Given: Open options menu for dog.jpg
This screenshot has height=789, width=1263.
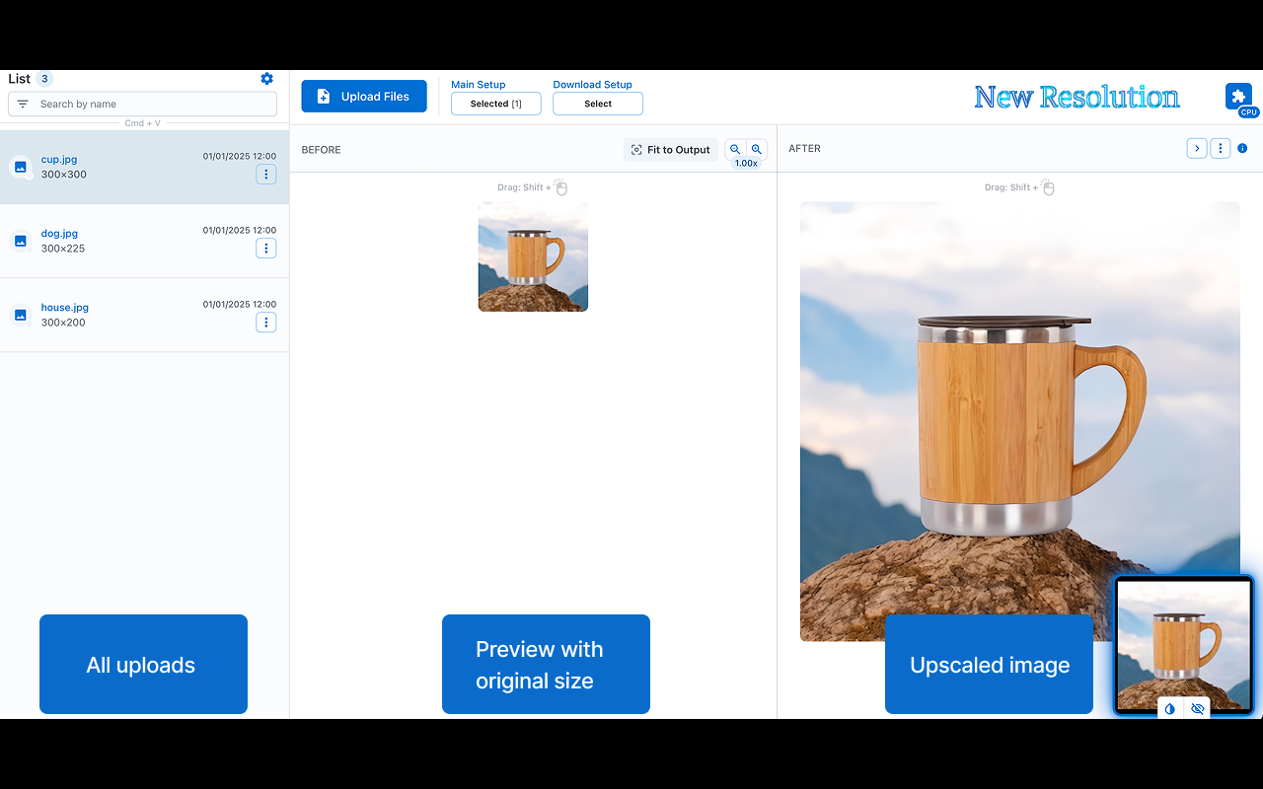Looking at the screenshot, I should (x=265, y=249).
